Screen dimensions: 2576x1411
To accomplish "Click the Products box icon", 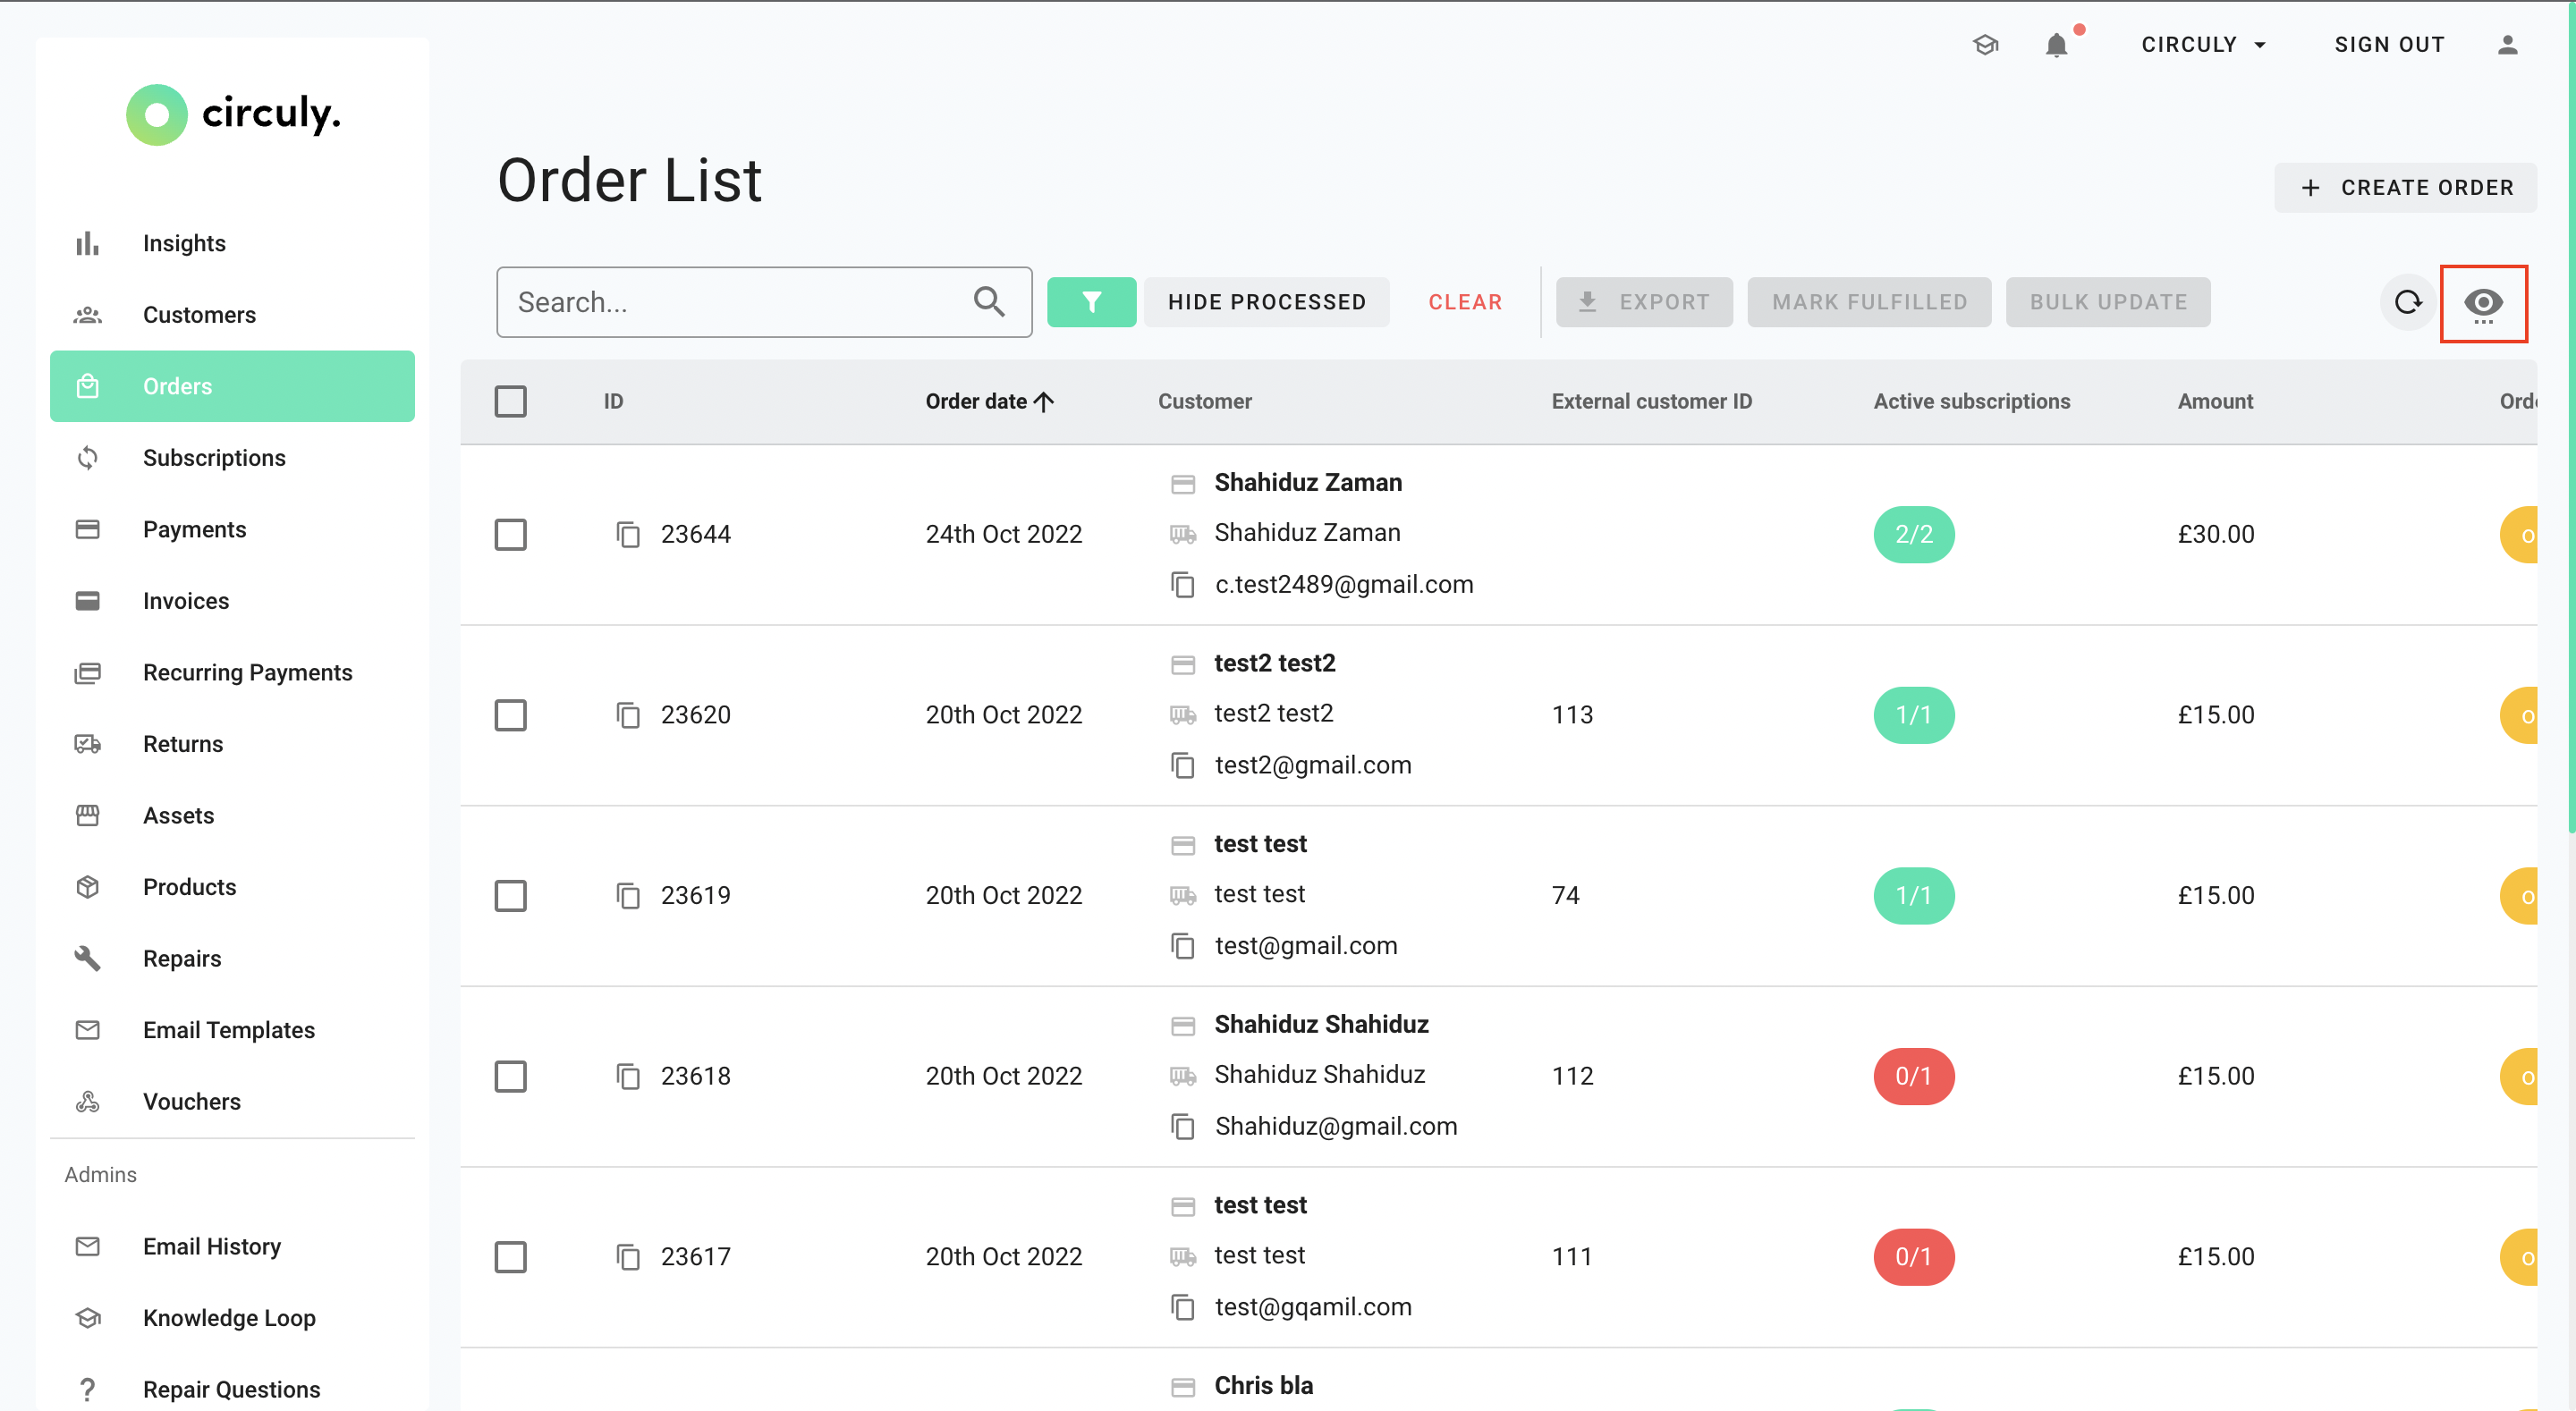I will pos(88,887).
